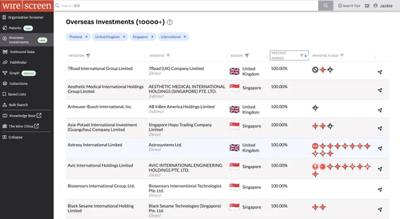
Task: Click the dark crosshair flag in Anheuser-Busch row
Action: (x=315, y=108)
